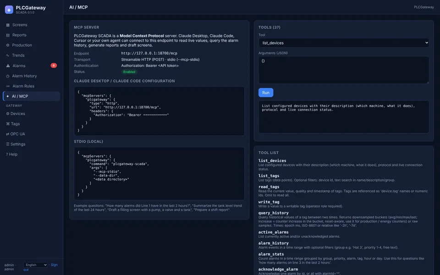This screenshot has height=275, width=440.
Task: Click list_devices in the tool list
Action: (x=272, y=160)
